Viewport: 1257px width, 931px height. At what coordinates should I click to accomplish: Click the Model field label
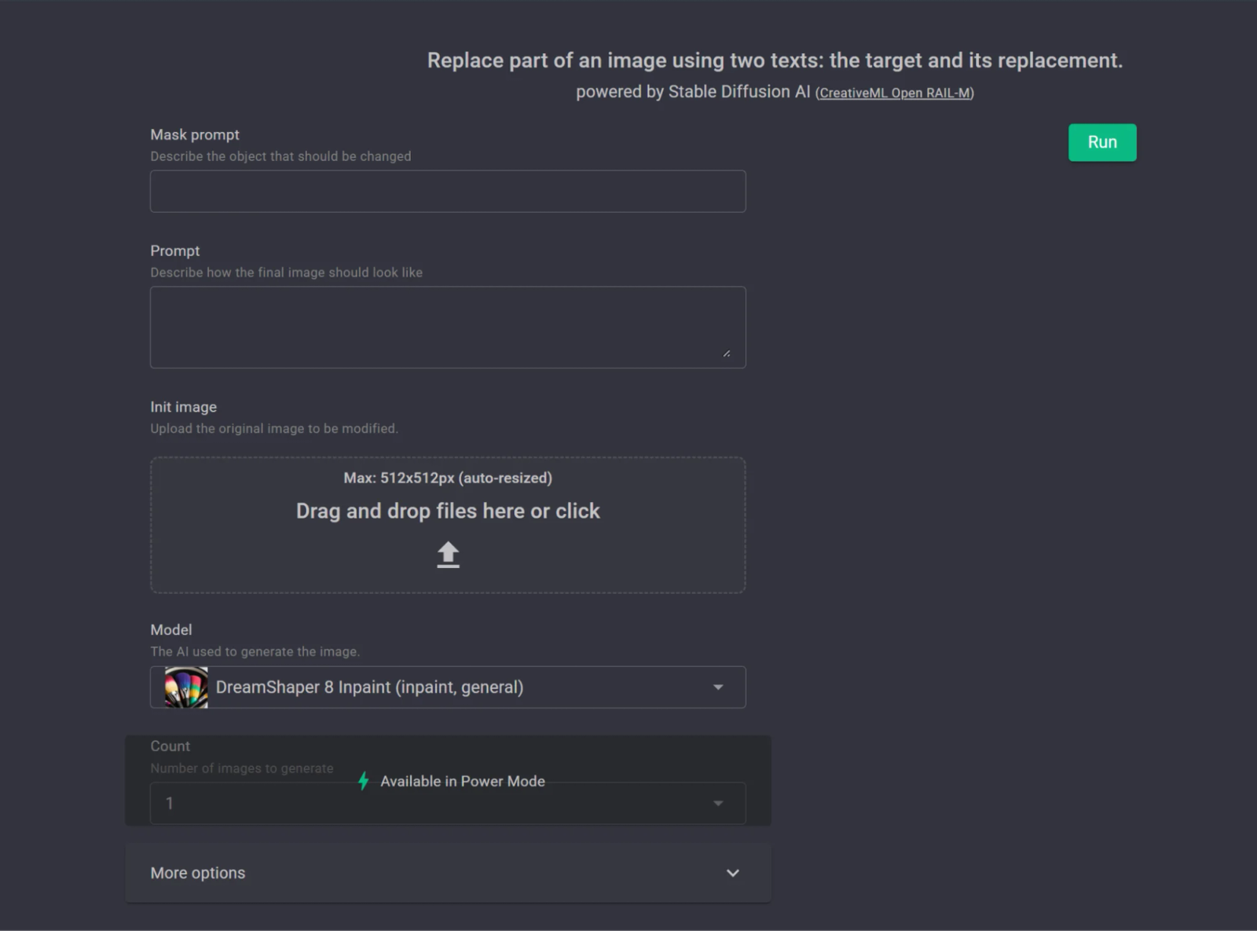[x=171, y=629]
